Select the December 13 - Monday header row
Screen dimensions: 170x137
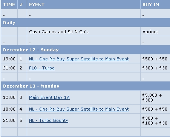(86, 86)
